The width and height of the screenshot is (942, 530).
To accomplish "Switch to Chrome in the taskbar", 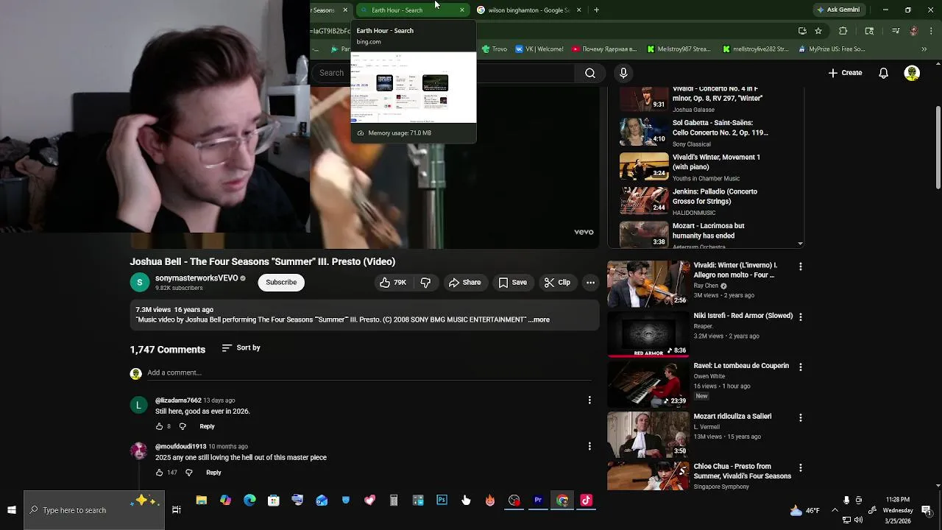I will tap(562, 501).
